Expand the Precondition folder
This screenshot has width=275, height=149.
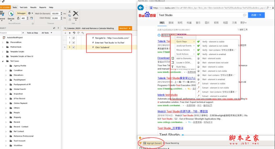[x=3, y=42]
